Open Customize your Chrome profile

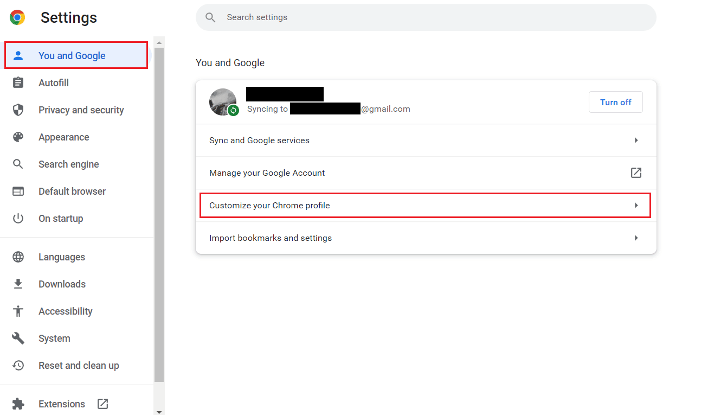point(426,205)
